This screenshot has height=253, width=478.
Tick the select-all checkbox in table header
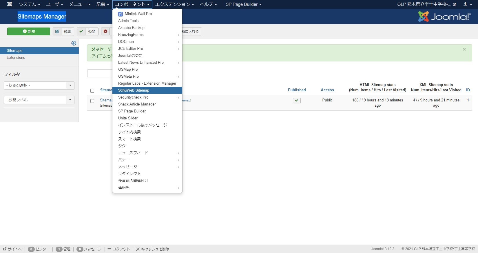point(92,91)
